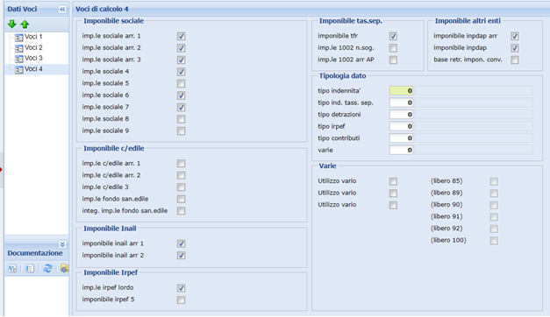This screenshot has width=550, height=317.
Task: Click the tipo contributi input field
Action: tap(401, 138)
